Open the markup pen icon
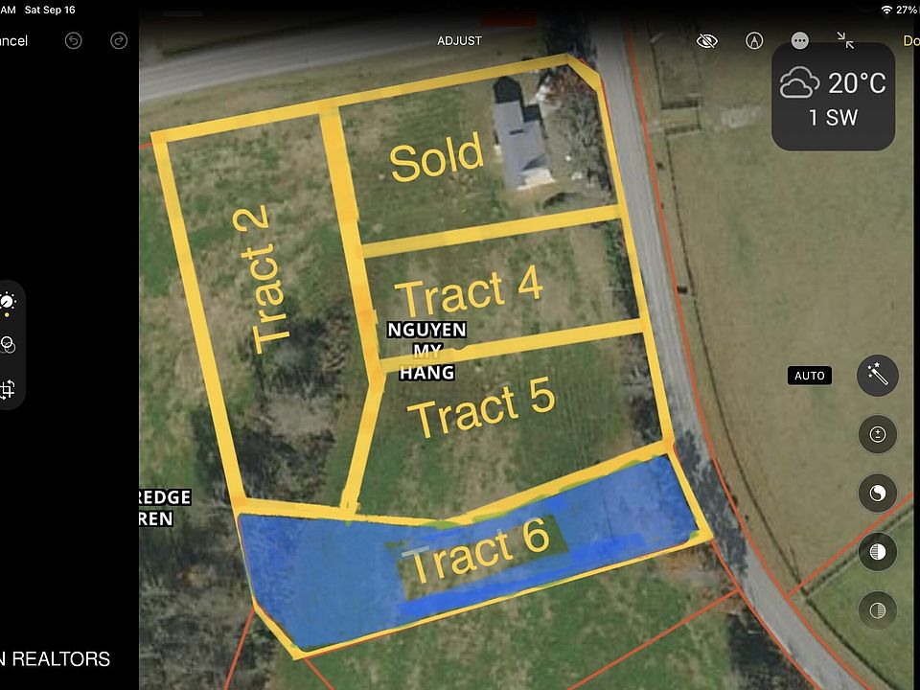This screenshot has height=690, width=920. (x=754, y=40)
